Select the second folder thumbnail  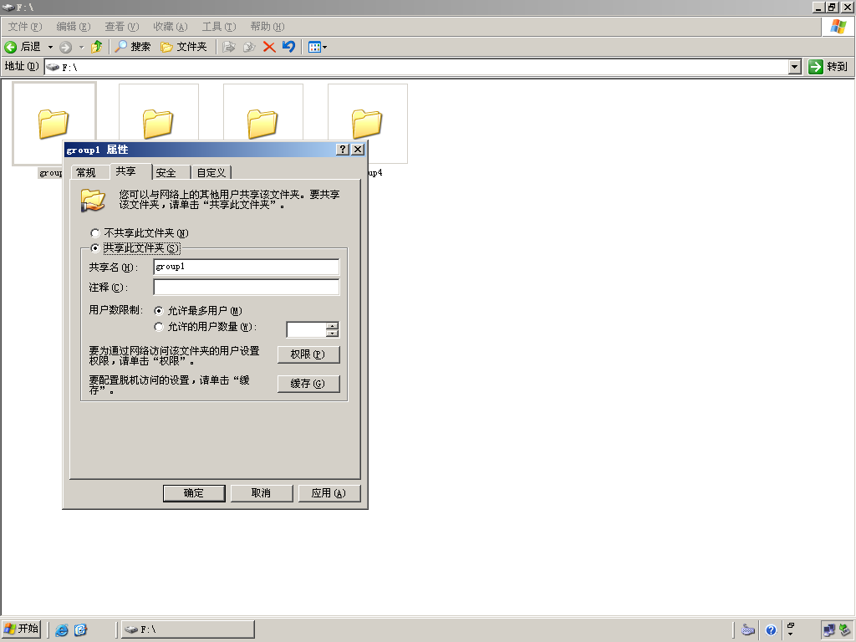[158, 113]
